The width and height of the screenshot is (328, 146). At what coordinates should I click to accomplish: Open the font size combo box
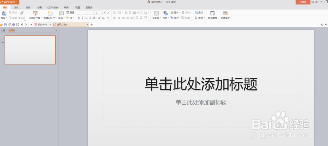(98, 13)
